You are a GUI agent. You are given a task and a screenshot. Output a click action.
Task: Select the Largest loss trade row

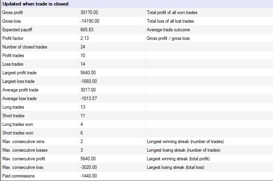pyautogui.click(x=137, y=81)
